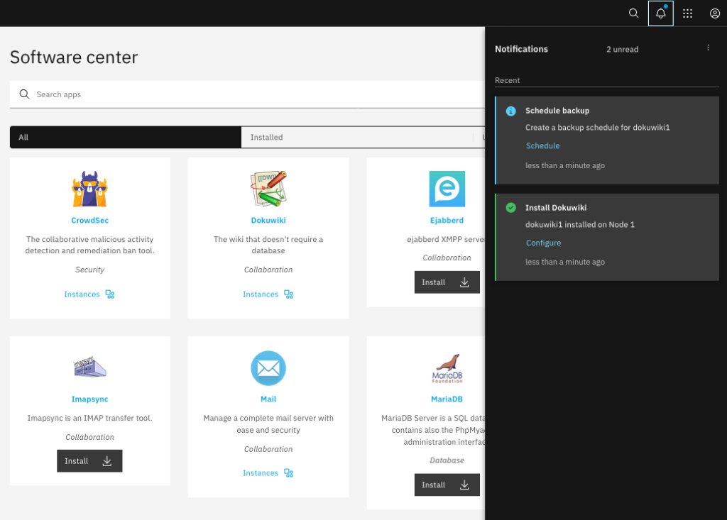727x520 pixels.
Task: Click the Software center heading
Action: point(74,57)
